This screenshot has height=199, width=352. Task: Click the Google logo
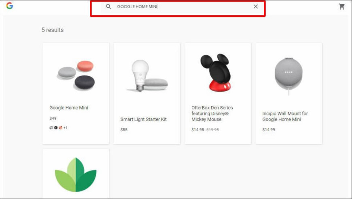tap(9, 6)
